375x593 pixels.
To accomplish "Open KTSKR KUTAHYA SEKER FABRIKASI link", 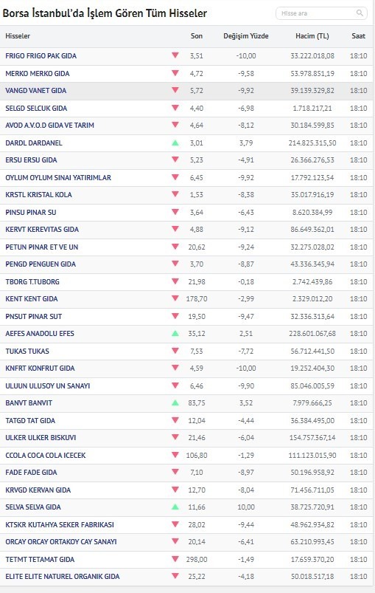I will point(60,525).
